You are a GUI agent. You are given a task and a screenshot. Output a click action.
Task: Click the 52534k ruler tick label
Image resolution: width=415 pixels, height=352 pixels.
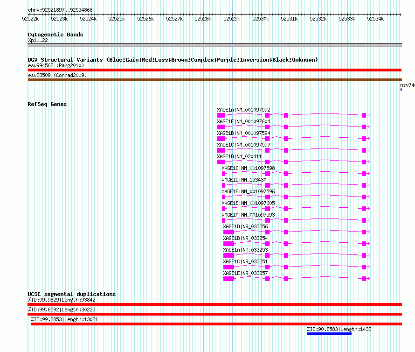coord(375,19)
